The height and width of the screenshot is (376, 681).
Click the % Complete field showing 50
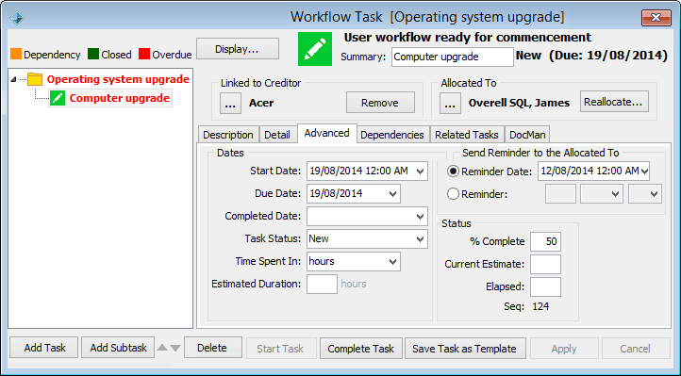pyautogui.click(x=545, y=241)
